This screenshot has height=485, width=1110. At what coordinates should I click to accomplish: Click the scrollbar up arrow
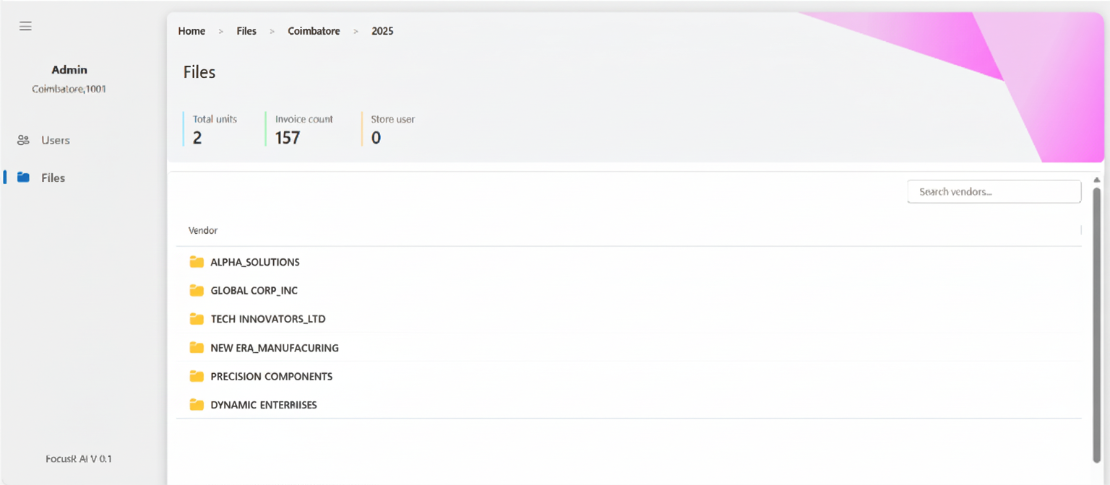[x=1096, y=180]
